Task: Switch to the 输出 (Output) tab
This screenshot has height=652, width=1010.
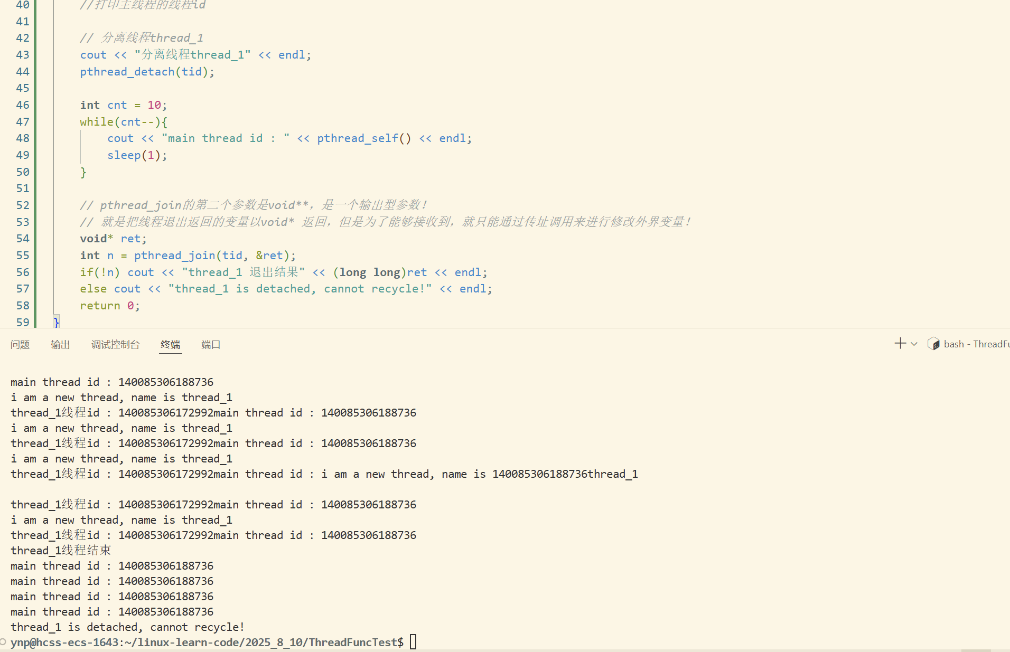Action: [x=60, y=345]
